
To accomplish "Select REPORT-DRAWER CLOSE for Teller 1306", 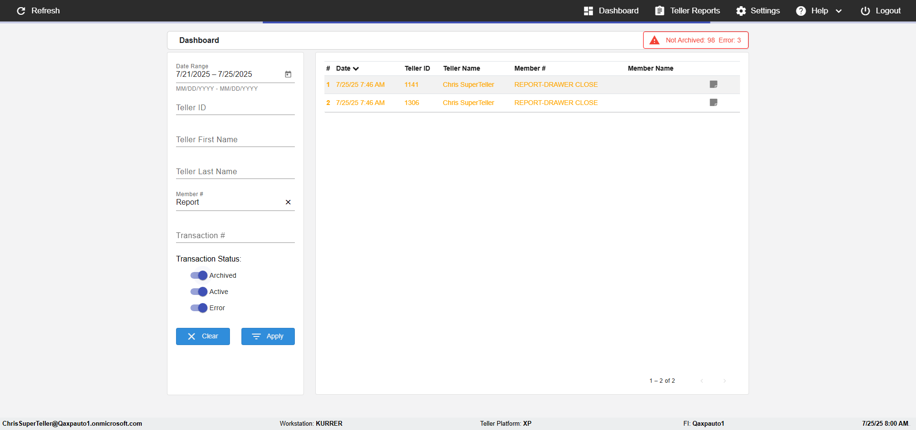I will tap(556, 103).
